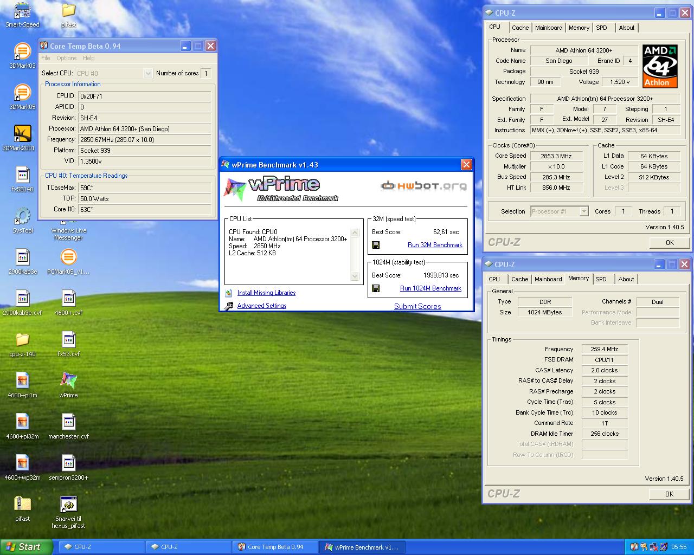This screenshot has height=555, width=694.
Task: Switch to Core Temp Beta taskbar button
Action: click(x=275, y=547)
